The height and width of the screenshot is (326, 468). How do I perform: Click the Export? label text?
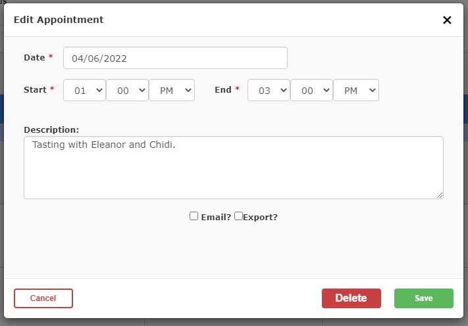260,218
